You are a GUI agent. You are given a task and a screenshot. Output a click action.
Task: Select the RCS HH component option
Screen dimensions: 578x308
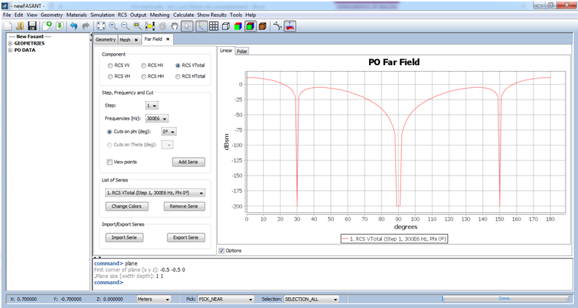(145, 76)
